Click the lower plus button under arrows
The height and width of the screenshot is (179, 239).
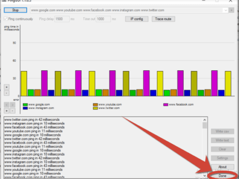[7, 111]
